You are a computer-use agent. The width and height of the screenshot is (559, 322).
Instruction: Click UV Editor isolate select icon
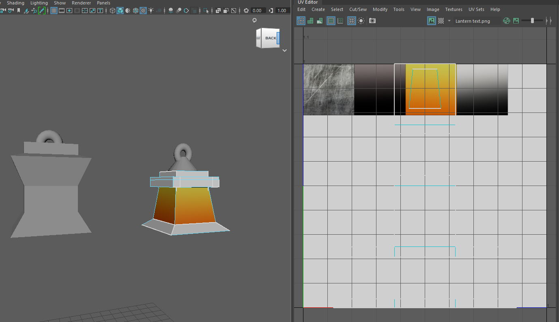(x=361, y=21)
